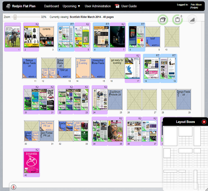Click the KJ label on page 40
The width and height of the screenshot is (208, 191).
37,150
